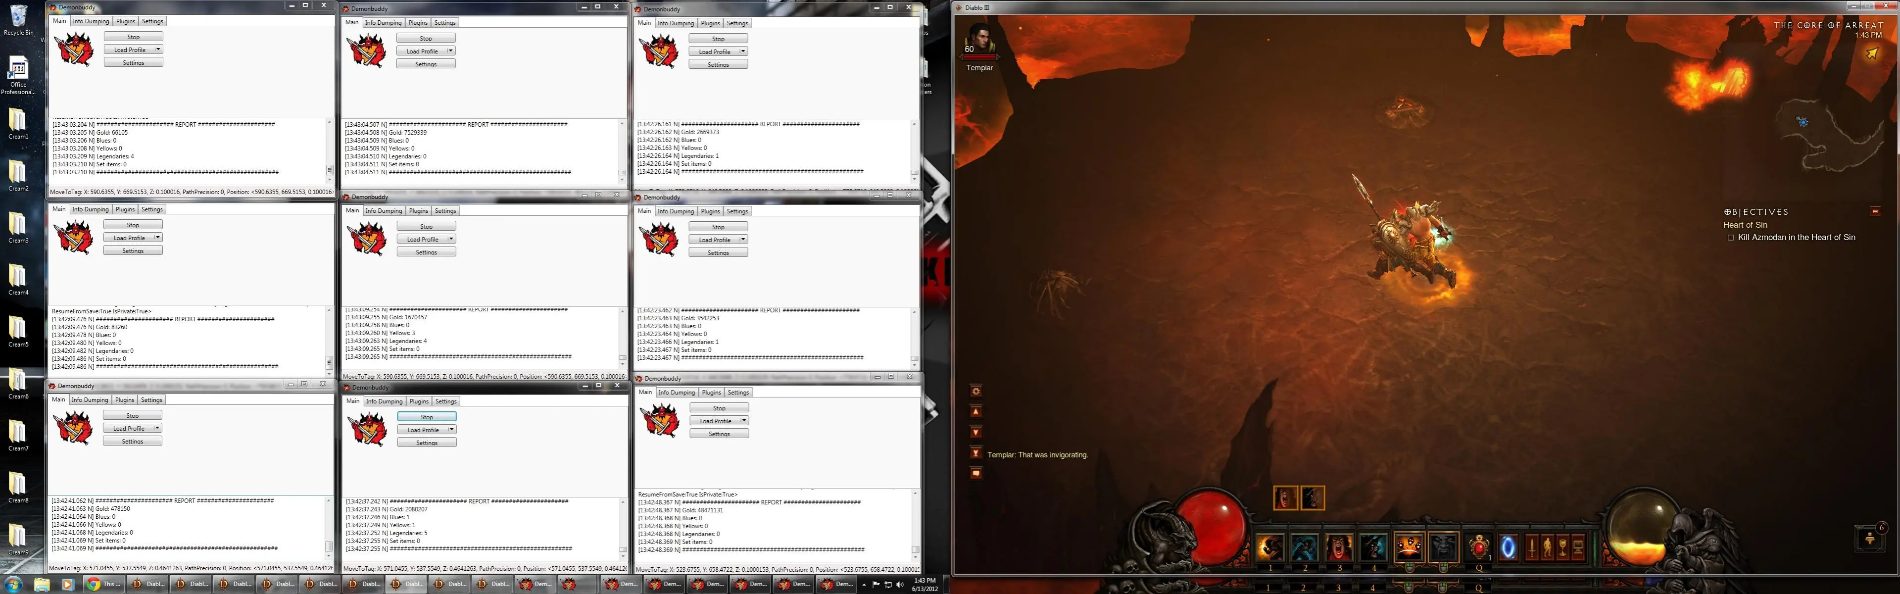The image size is (1900, 594).
Task: Open Plugins tab in Gold 7529339 window
Action: point(418,23)
